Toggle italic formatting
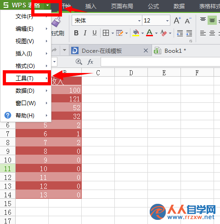Screen dimensions: 220x224 [85, 33]
